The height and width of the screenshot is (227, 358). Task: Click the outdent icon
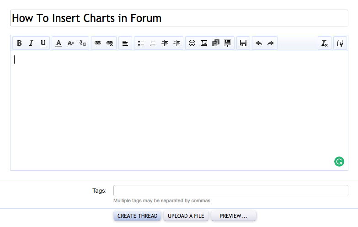165,43
